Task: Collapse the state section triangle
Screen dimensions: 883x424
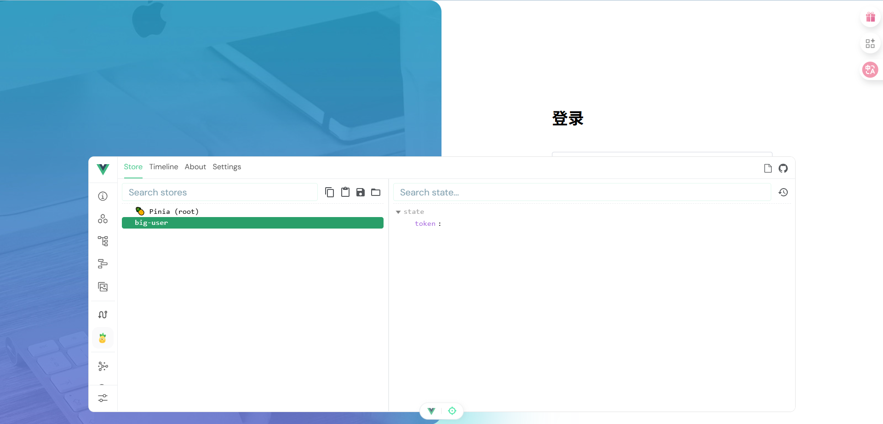Action: (x=398, y=212)
